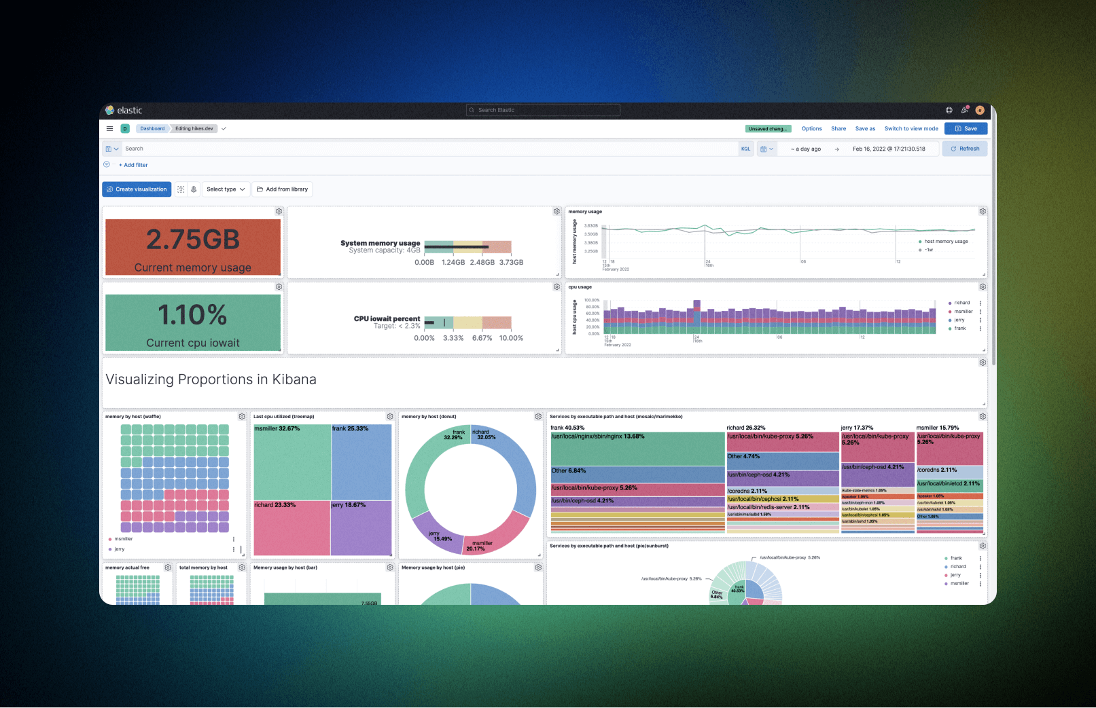Screen dimensions: 1096x708
Task: Toggle the KQL query language switch
Action: (745, 149)
